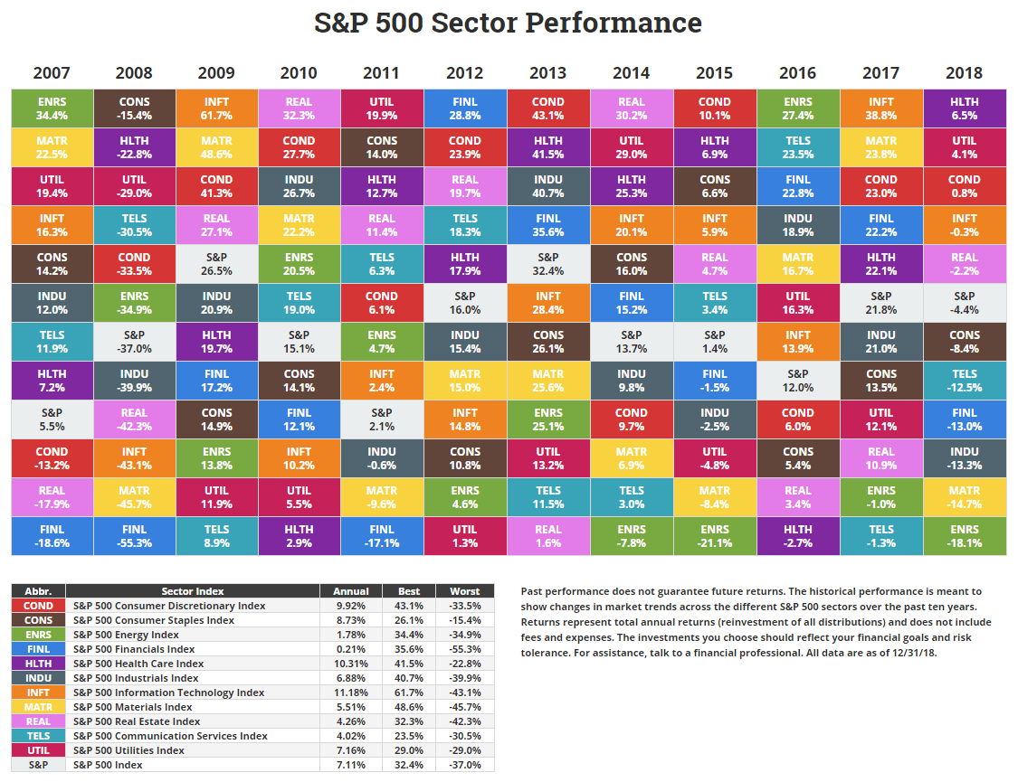Click the 2012 column year header
The width and height of the screenshot is (1018, 782).
465,73
